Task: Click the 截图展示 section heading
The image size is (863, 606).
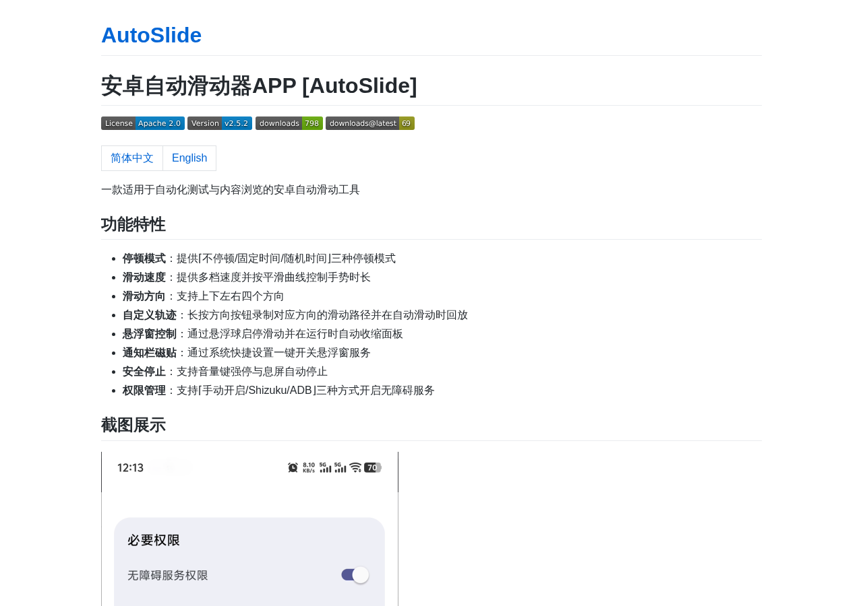Action: [133, 426]
